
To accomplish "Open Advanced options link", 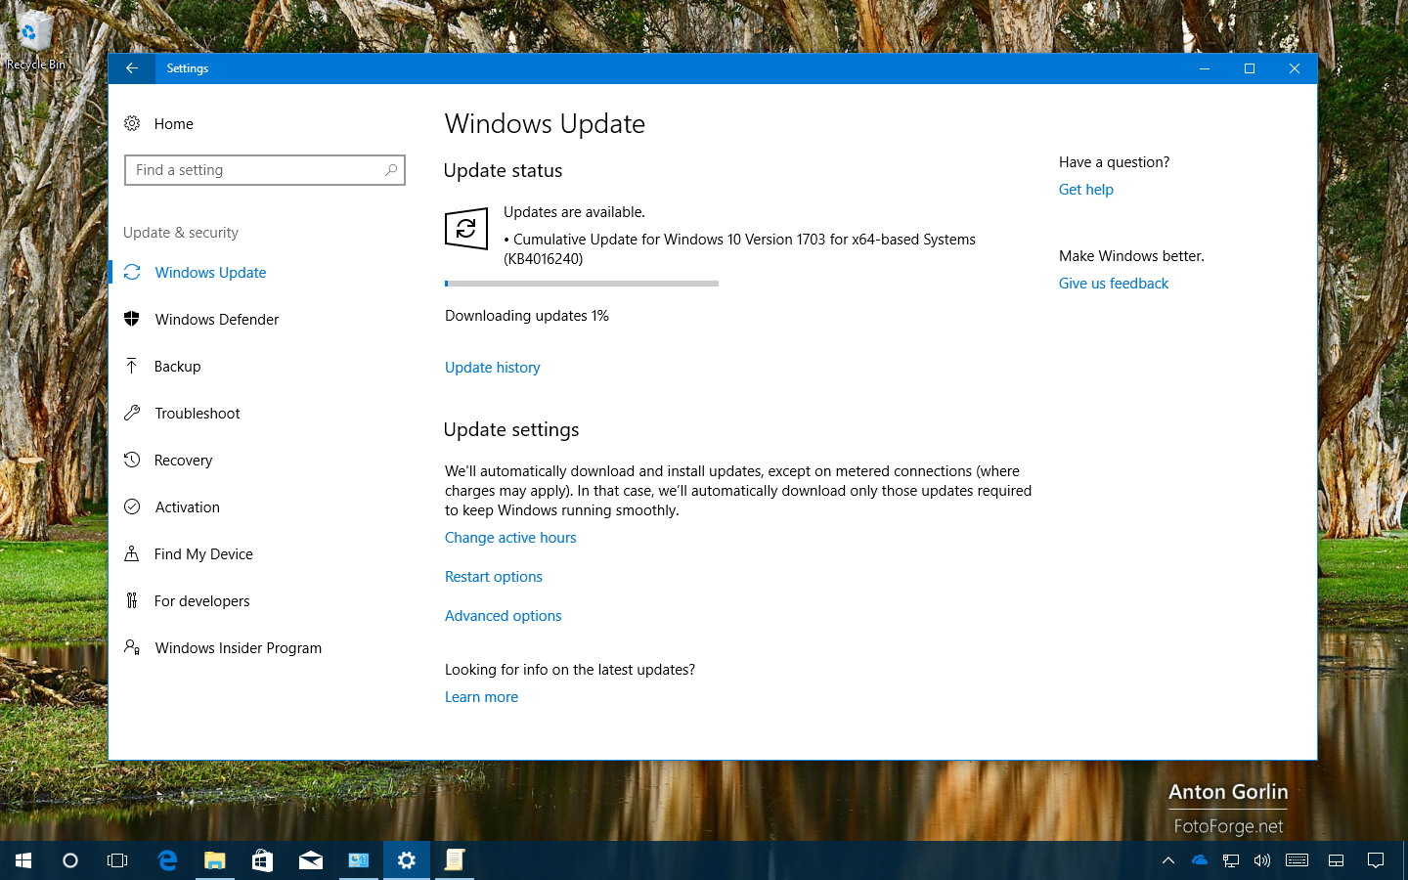I will point(503,616).
